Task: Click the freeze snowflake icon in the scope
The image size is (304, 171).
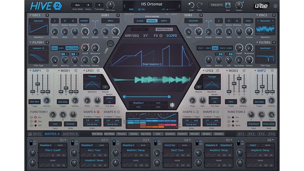Action: click(x=172, y=104)
